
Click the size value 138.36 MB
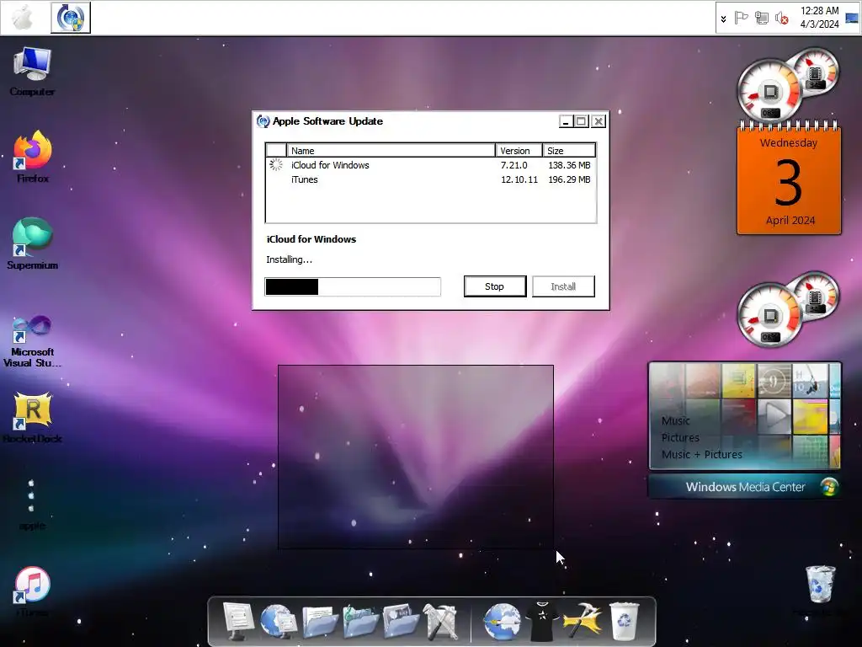click(569, 165)
